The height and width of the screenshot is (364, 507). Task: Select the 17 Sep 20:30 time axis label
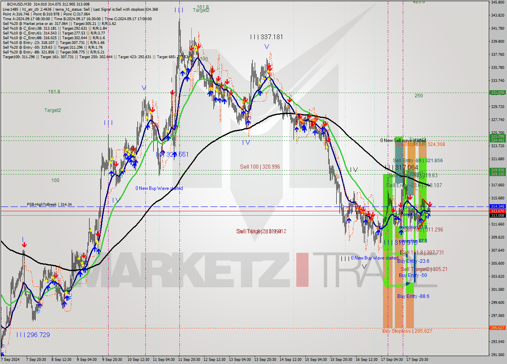pos(417,360)
